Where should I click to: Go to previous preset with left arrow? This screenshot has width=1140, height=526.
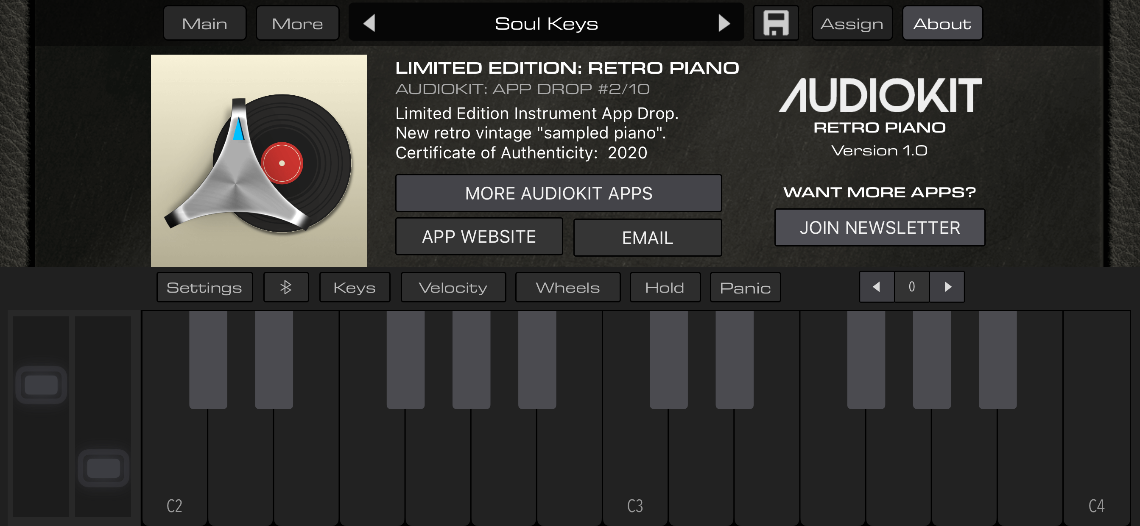[369, 23]
